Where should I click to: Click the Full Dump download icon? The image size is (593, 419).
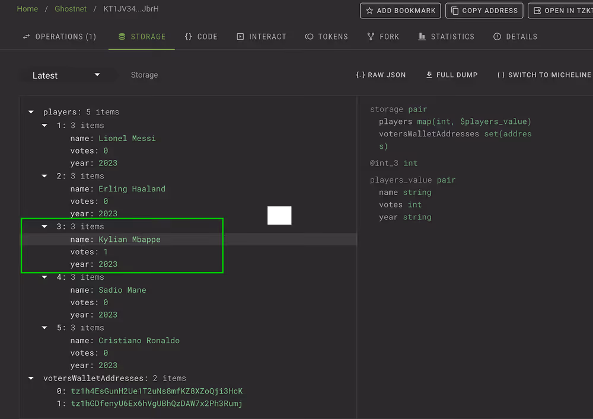[429, 75]
